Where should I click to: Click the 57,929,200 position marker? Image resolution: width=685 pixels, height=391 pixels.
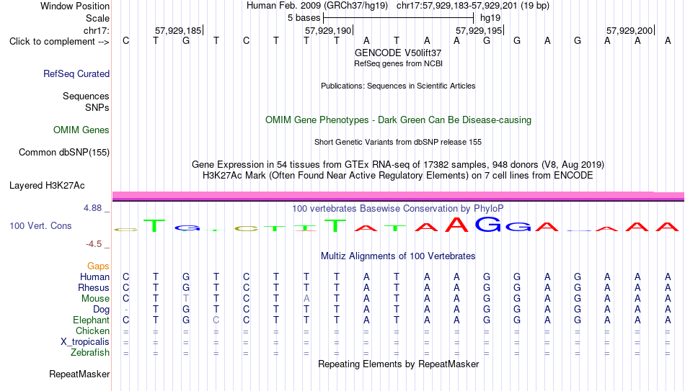tap(629, 30)
